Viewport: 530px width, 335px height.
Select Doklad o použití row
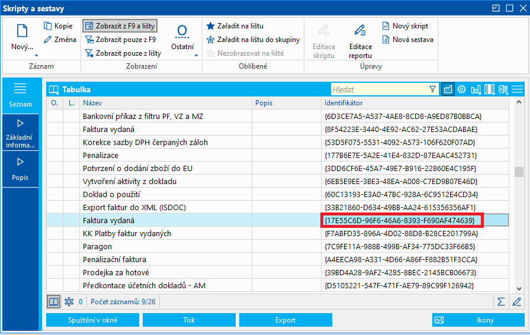pyautogui.click(x=278, y=195)
